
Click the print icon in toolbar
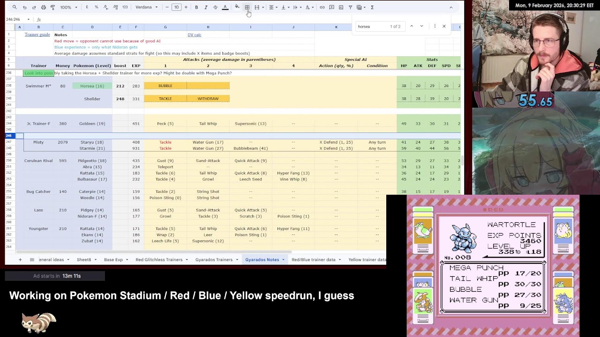tap(43, 7)
